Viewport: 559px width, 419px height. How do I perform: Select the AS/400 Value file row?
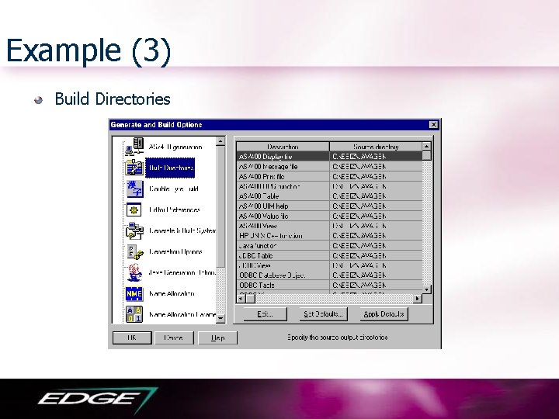[x=329, y=216]
